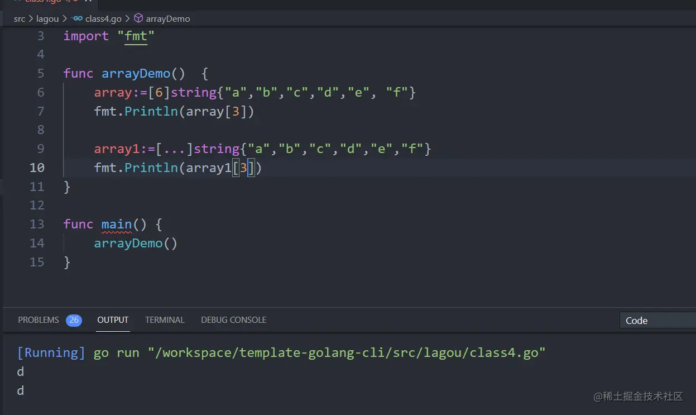Image resolution: width=696 pixels, height=415 pixels.
Task: Click the array1 variable on line 9
Action: point(117,149)
